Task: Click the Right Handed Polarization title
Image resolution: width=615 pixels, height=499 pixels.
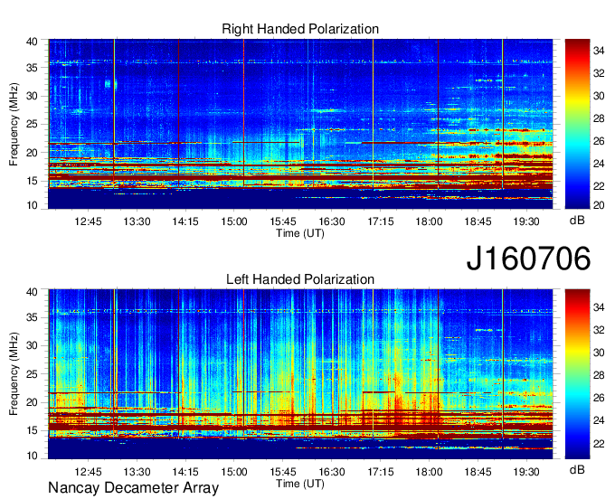Action: click(300, 29)
